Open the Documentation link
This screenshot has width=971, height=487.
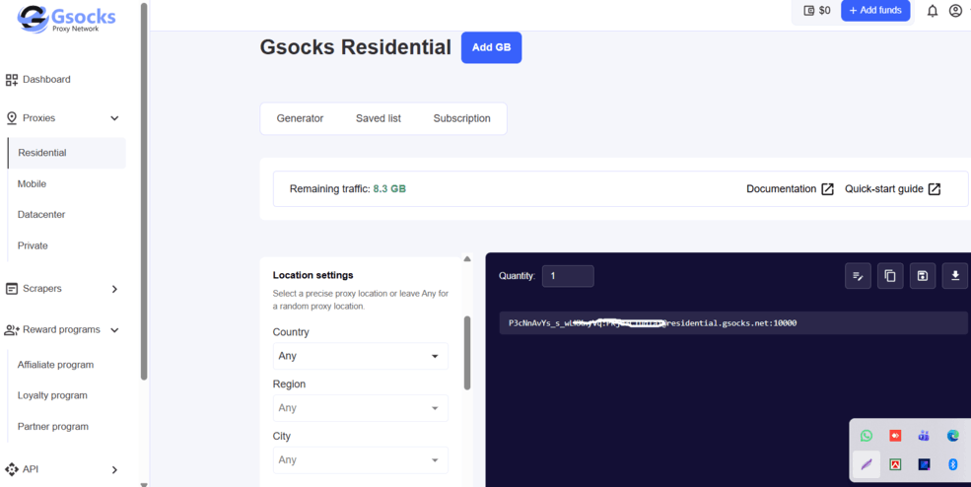pyautogui.click(x=781, y=189)
